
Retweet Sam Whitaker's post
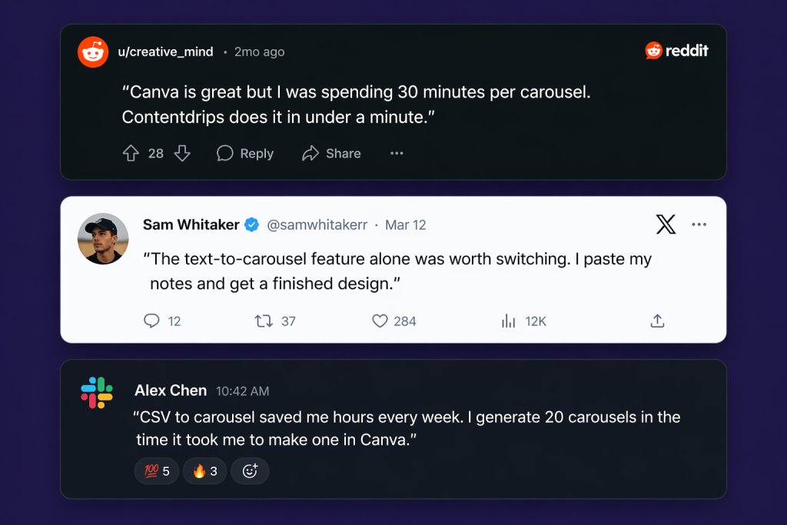[x=264, y=321]
